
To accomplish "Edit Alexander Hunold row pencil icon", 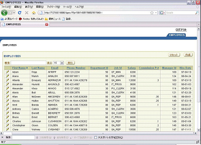I will pos(7,84).
